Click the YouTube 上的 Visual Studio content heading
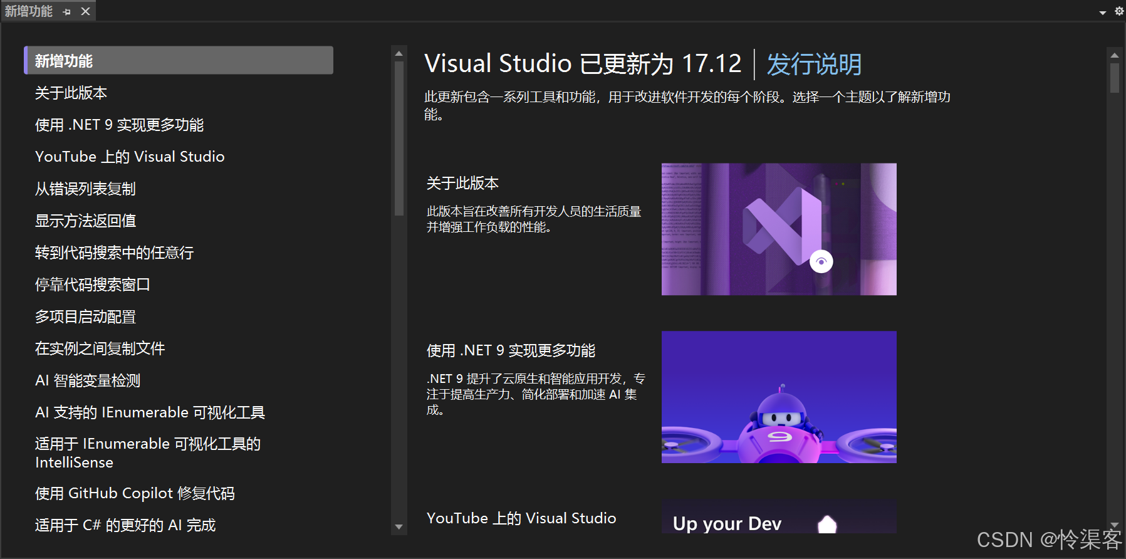This screenshot has width=1126, height=559. (x=521, y=518)
